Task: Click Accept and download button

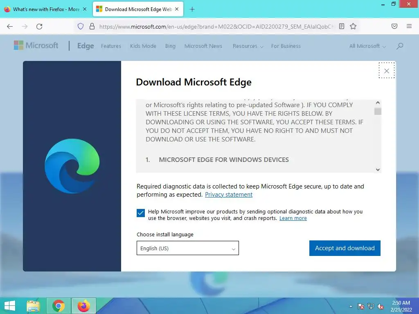Action: pos(345,248)
